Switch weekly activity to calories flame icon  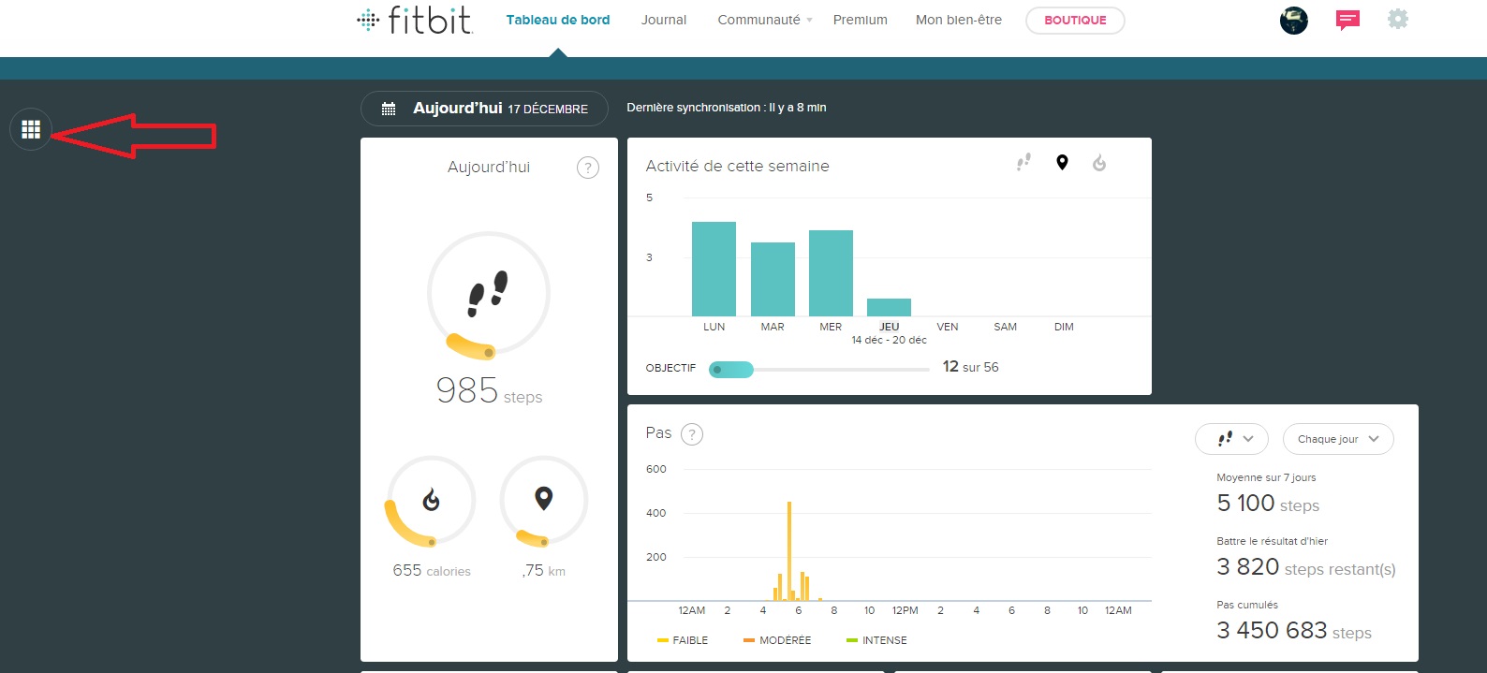pyautogui.click(x=1099, y=163)
